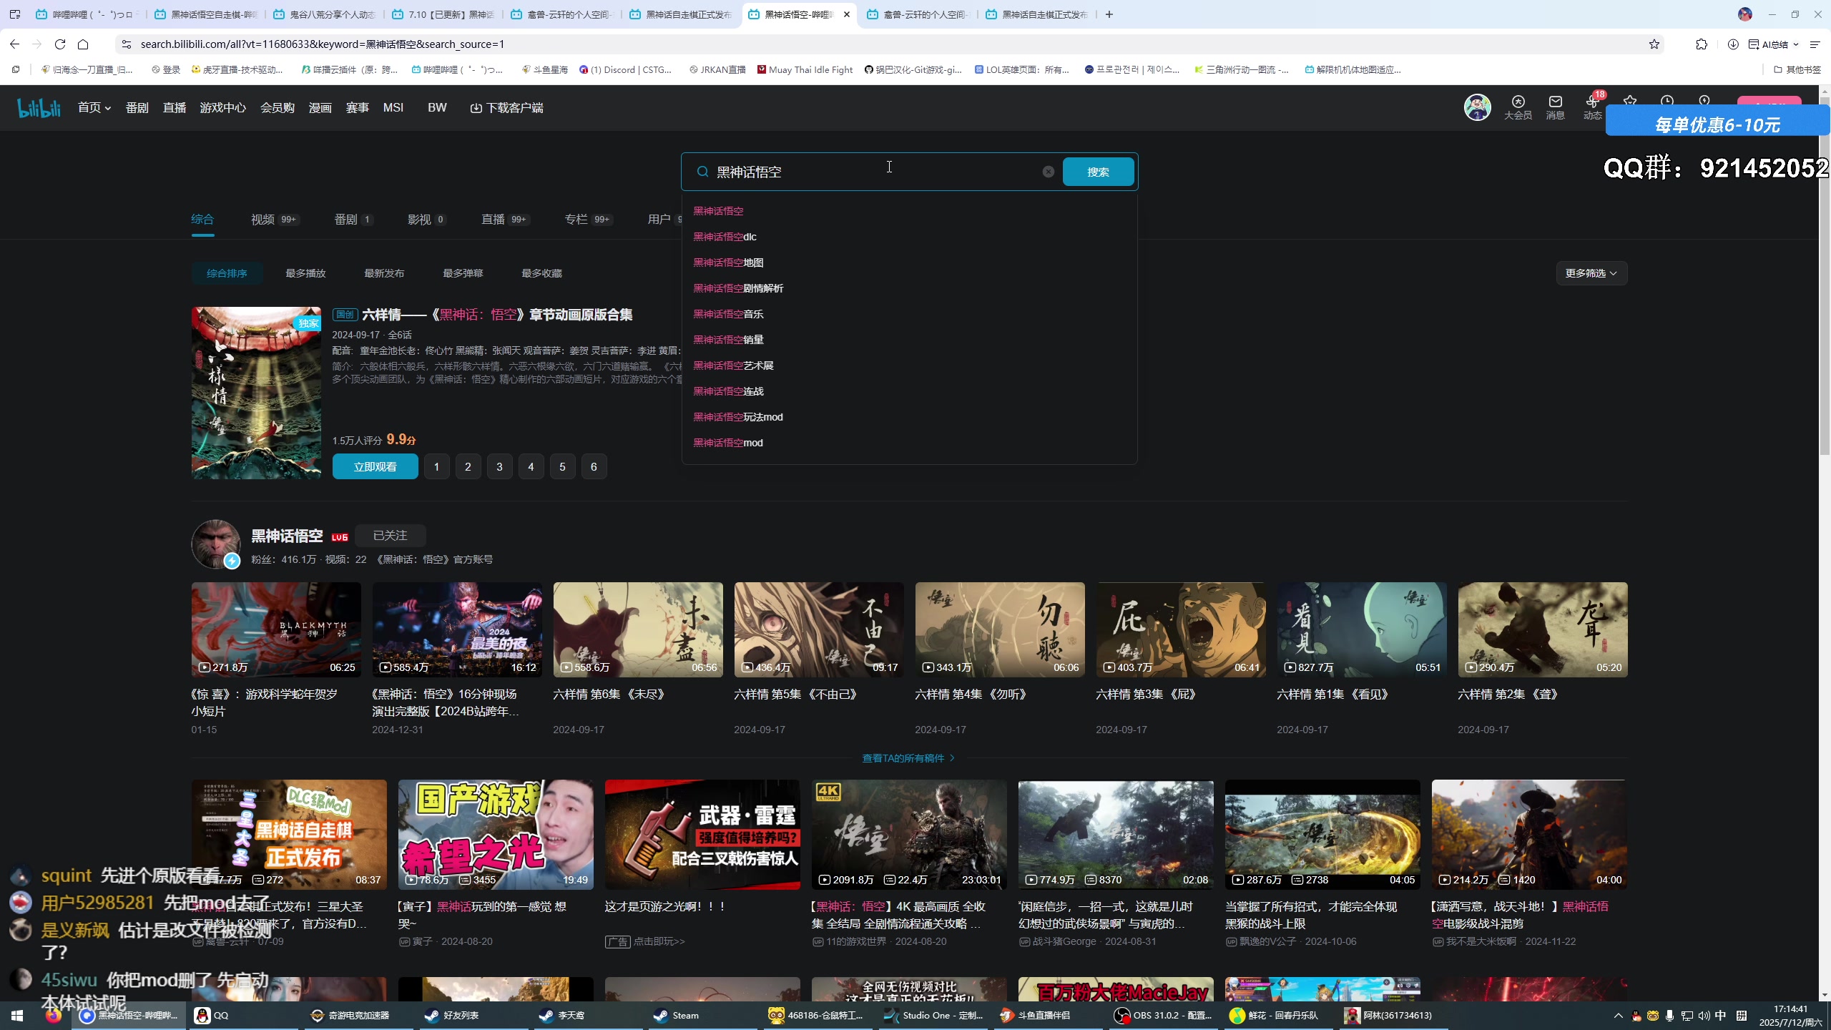Image resolution: width=1831 pixels, height=1030 pixels.
Task: Open the user avatar profile menu
Action: (1477, 107)
